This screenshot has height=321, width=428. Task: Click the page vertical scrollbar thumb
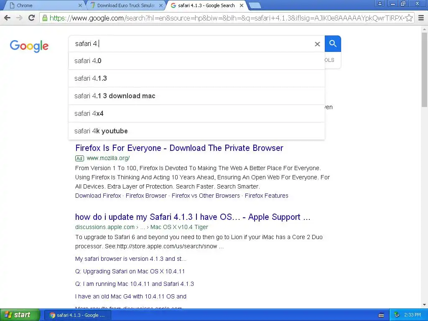(x=425, y=70)
